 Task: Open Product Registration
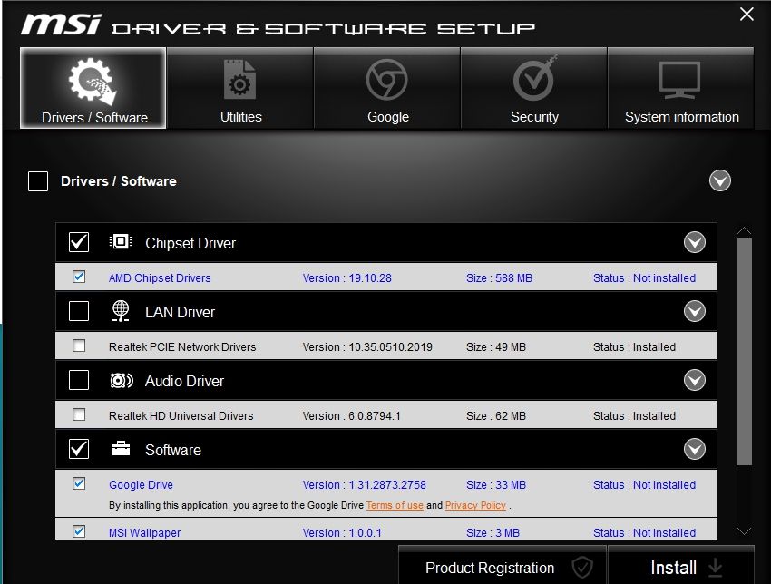(502, 565)
